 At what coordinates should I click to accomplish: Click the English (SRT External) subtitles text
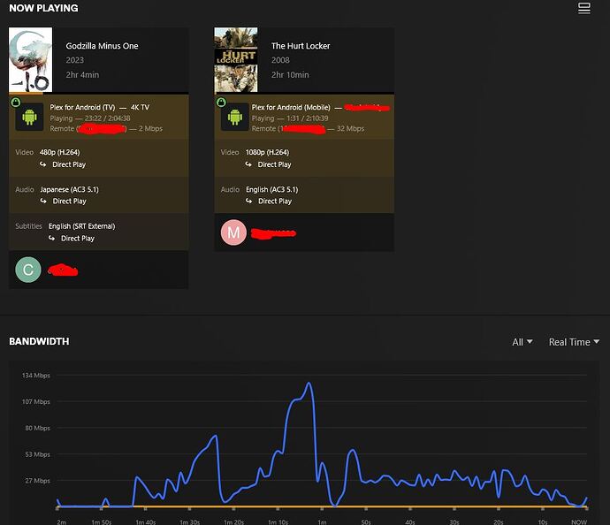[81, 226]
